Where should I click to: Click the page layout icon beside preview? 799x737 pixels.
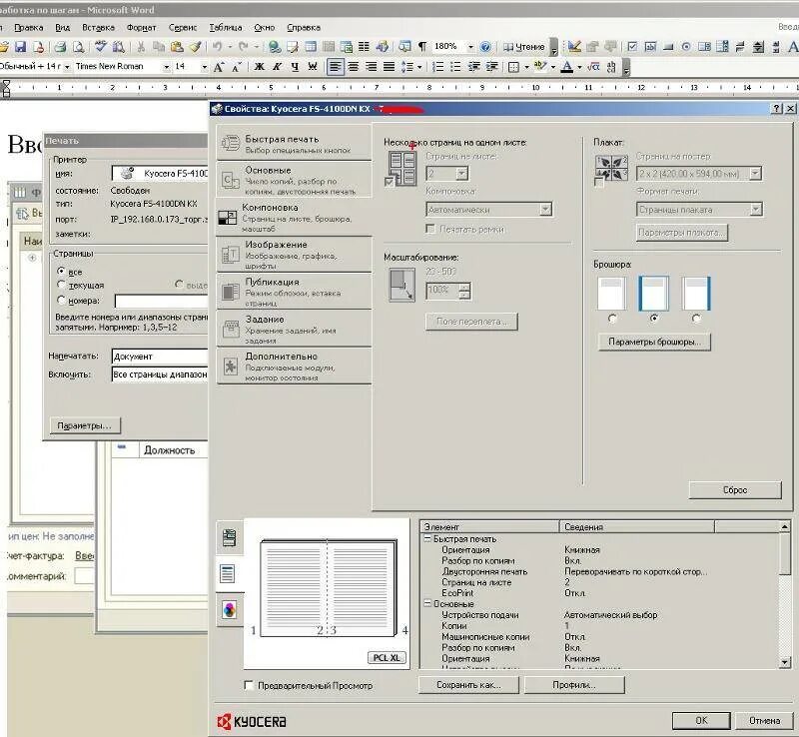(x=228, y=574)
